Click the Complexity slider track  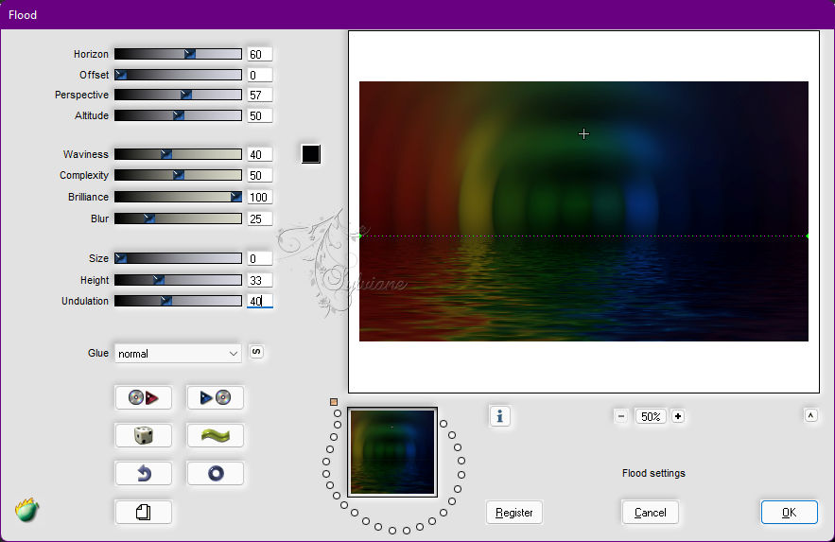[x=178, y=175]
